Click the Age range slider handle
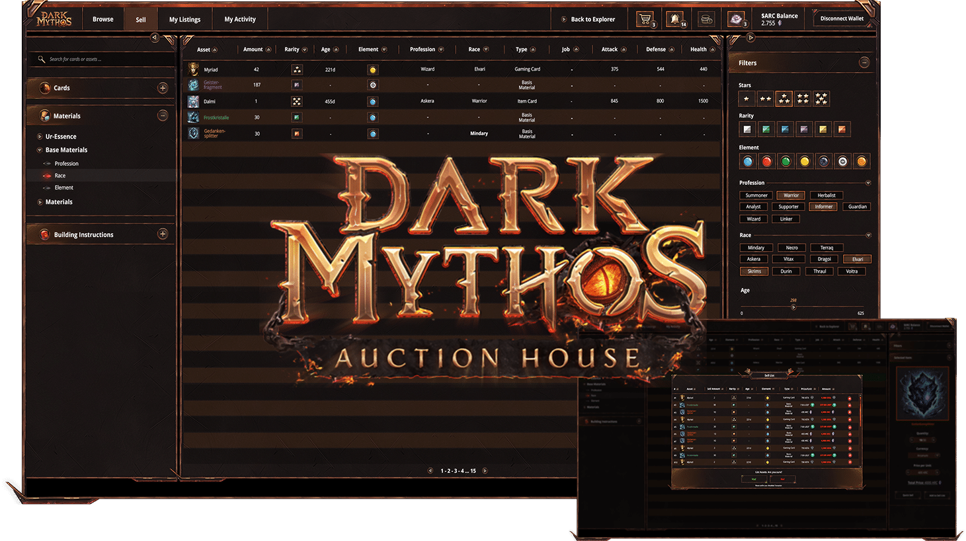The image size is (966, 541). pyautogui.click(x=793, y=307)
